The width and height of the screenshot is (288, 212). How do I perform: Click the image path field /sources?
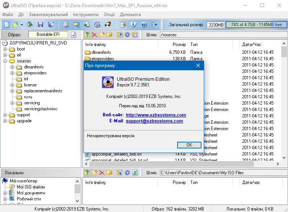224,35
